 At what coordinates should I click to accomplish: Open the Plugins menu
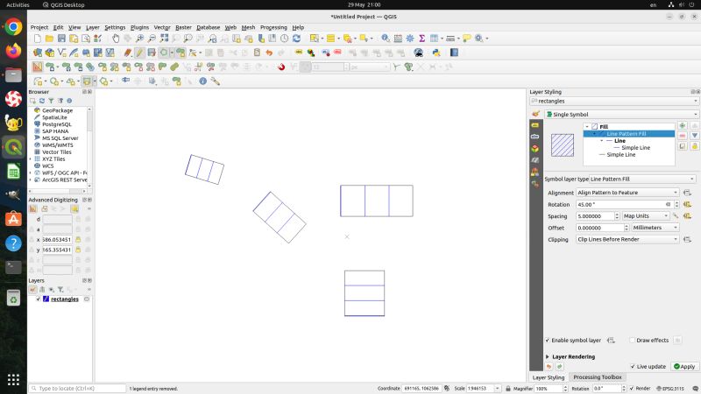point(139,27)
